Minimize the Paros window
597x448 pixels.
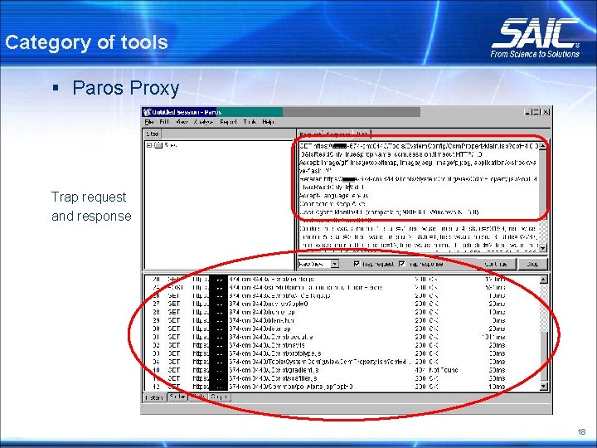point(527,112)
